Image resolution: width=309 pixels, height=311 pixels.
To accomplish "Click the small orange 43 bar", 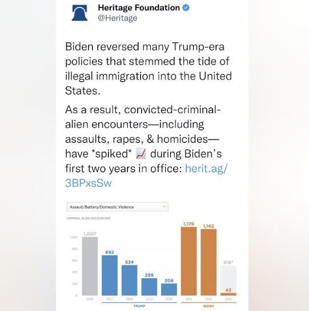I will [228, 294].
